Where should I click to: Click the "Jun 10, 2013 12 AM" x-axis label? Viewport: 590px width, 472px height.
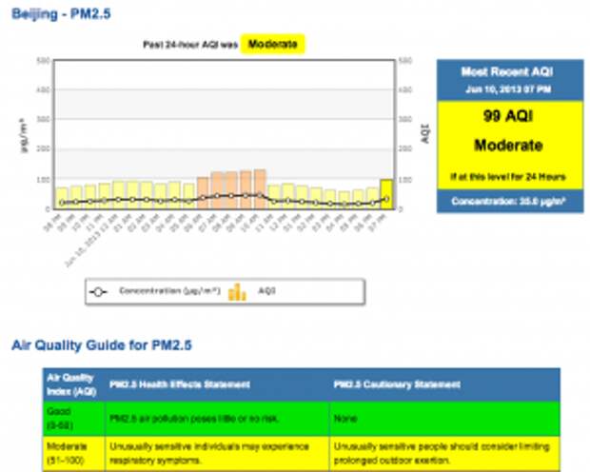(x=90, y=241)
